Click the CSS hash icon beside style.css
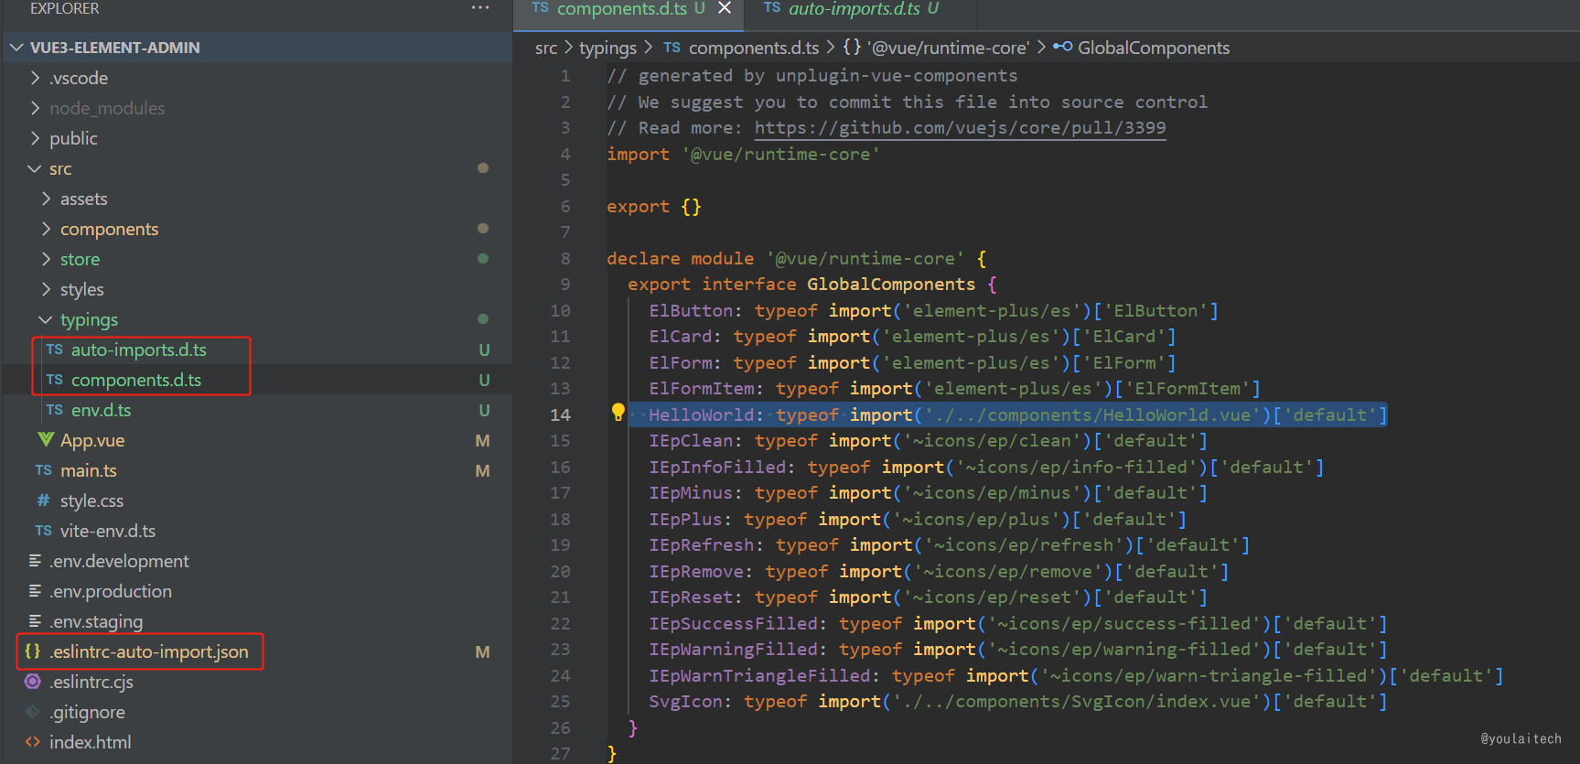This screenshot has width=1580, height=764. pyautogui.click(x=43, y=500)
